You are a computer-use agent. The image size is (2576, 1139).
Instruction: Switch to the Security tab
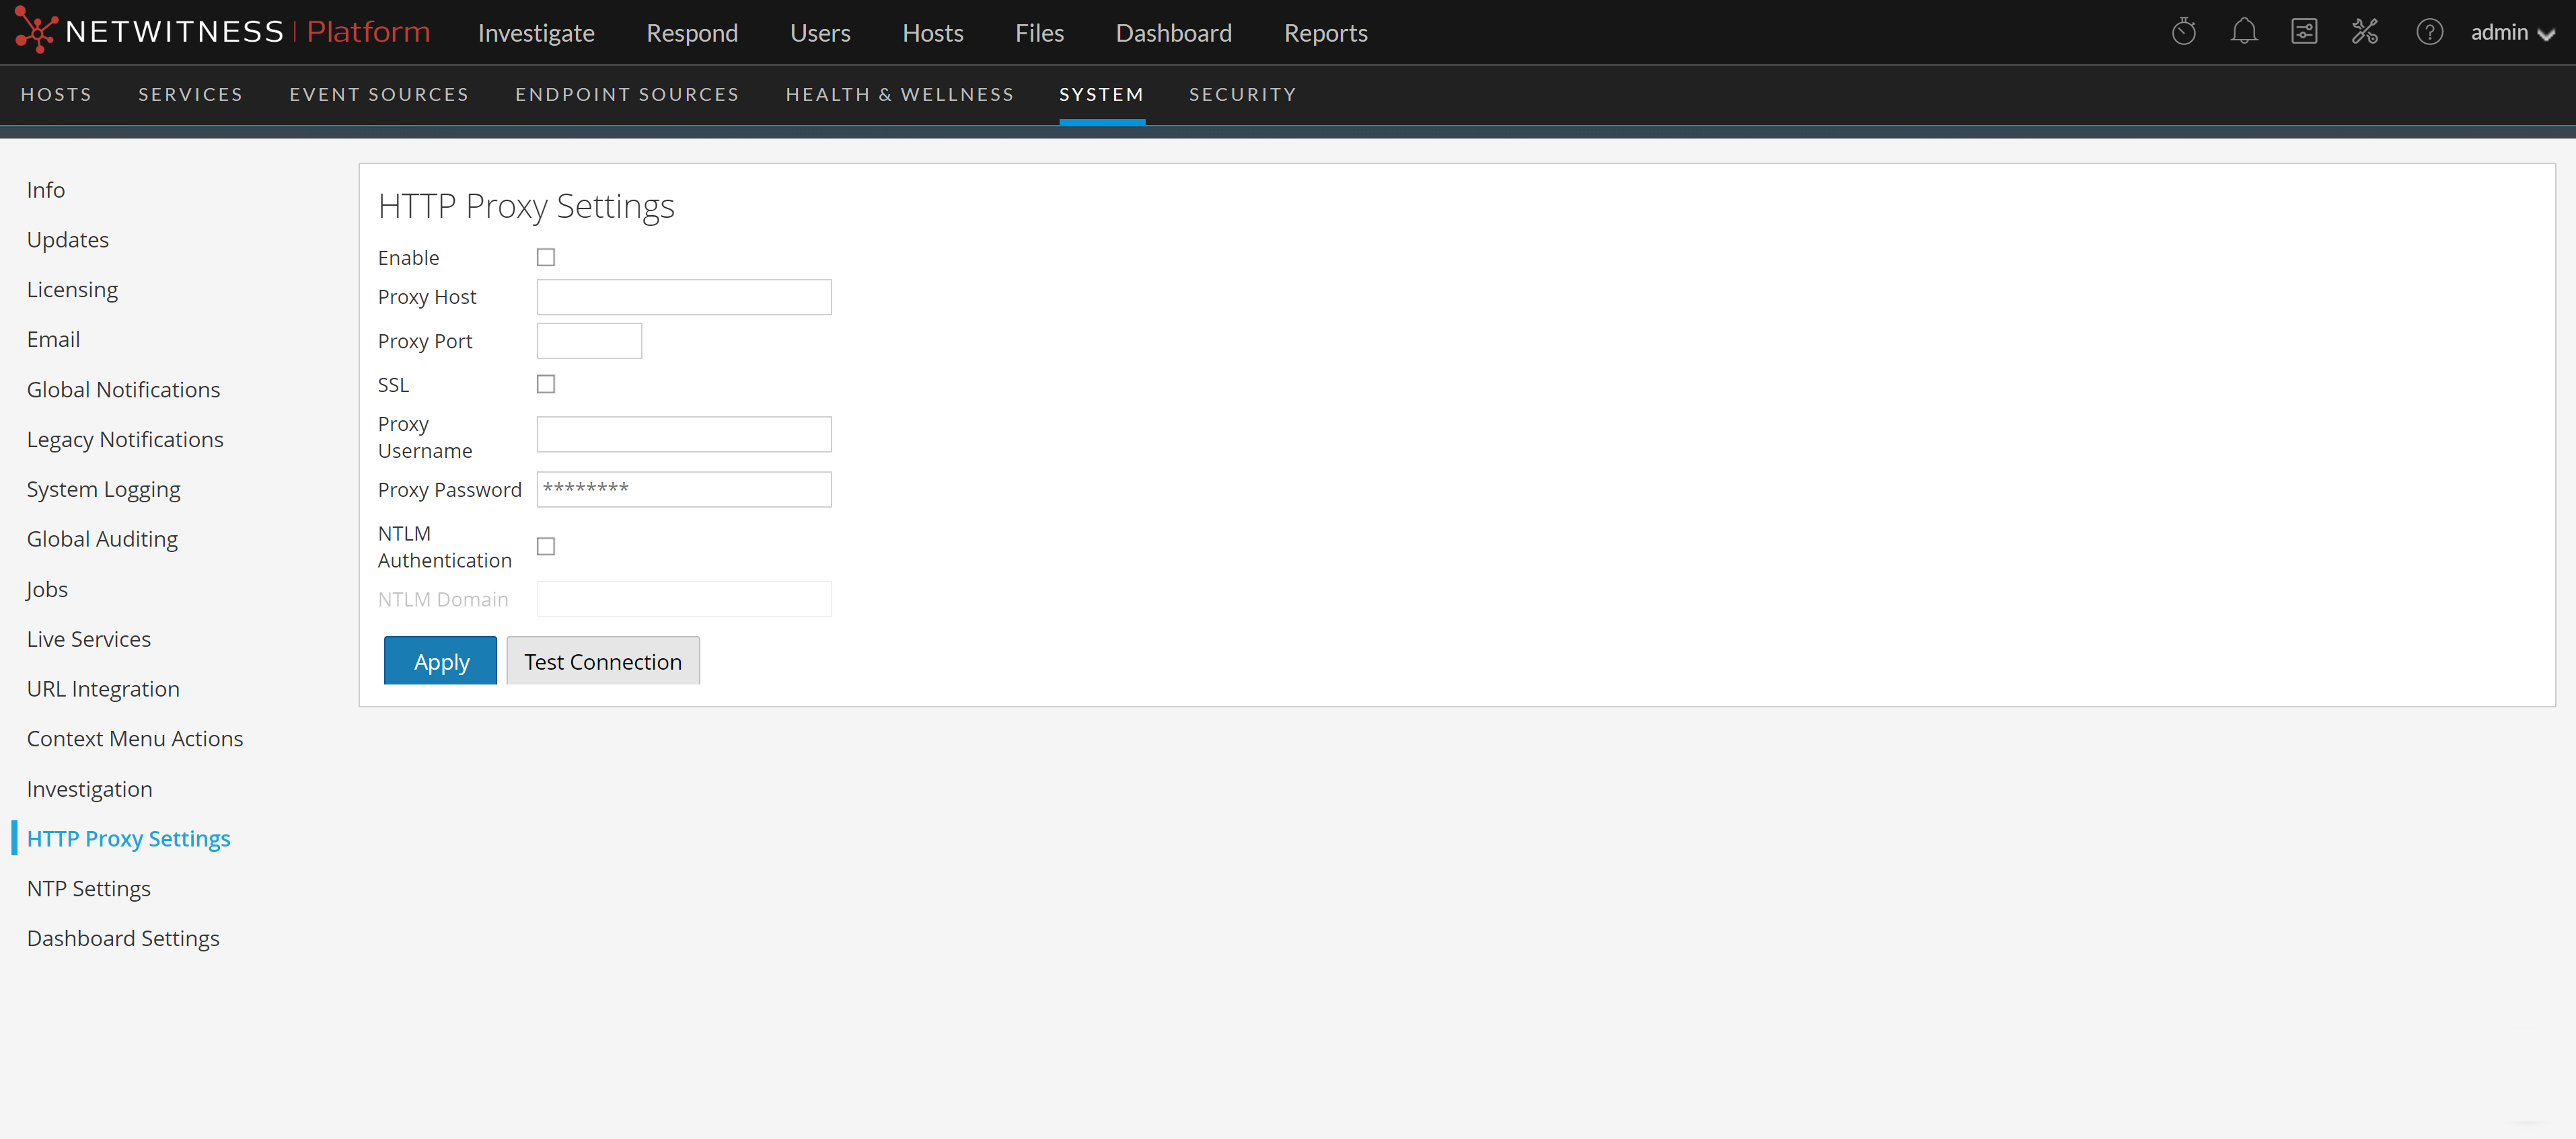1242,94
